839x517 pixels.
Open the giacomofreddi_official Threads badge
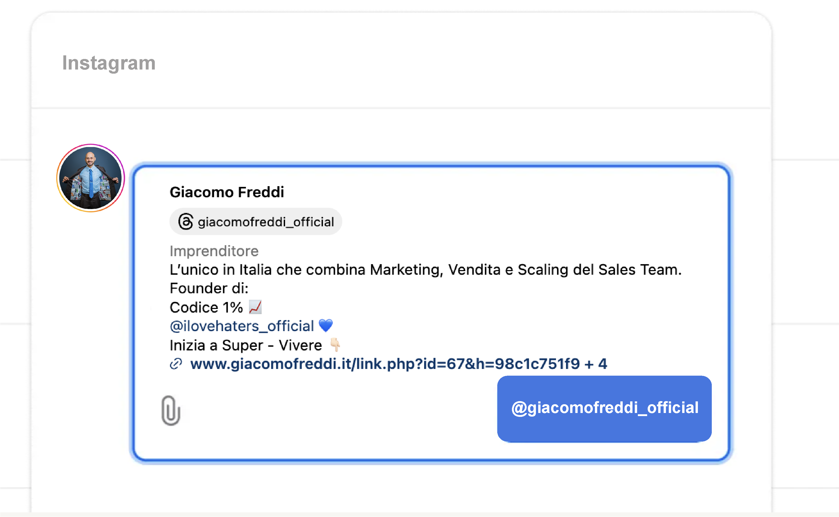click(x=256, y=222)
